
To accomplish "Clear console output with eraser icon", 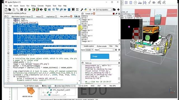I will click(x=116, y=14).
